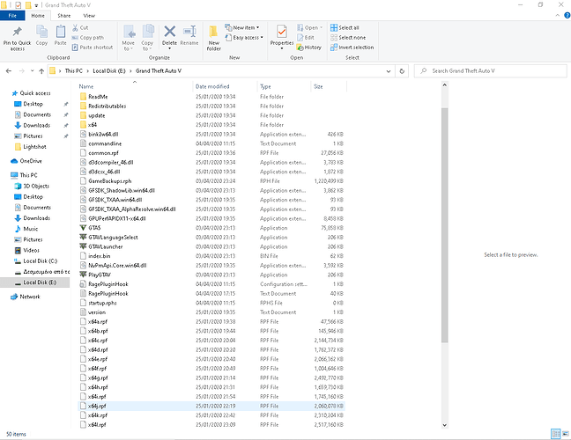The height and width of the screenshot is (440, 571).
Task: Click the Search Grand Theft Auto V field
Action: click(x=491, y=71)
